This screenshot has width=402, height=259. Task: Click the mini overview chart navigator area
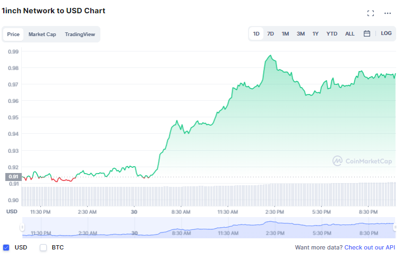209,228
